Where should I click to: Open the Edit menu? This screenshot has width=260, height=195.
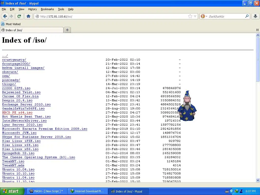12,9
